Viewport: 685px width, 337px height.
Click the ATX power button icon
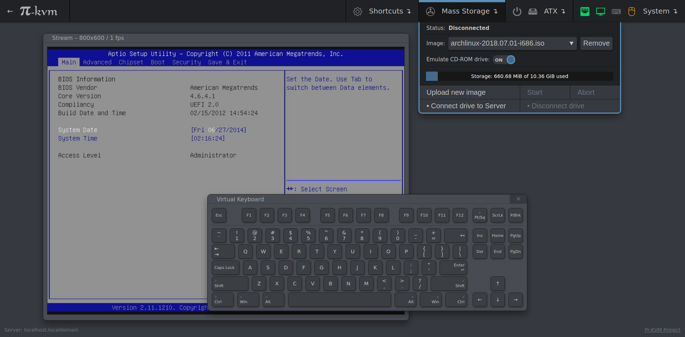pyautogui.click(x=517, y=11)
